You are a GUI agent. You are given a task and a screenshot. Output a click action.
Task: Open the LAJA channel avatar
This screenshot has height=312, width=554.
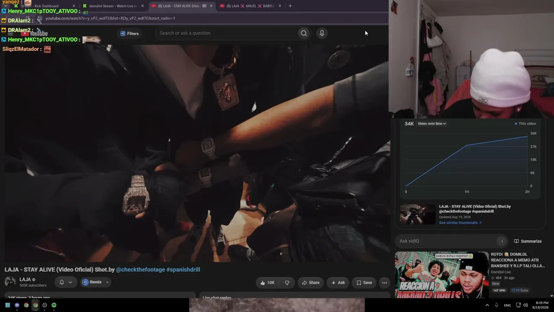(10, 282)
